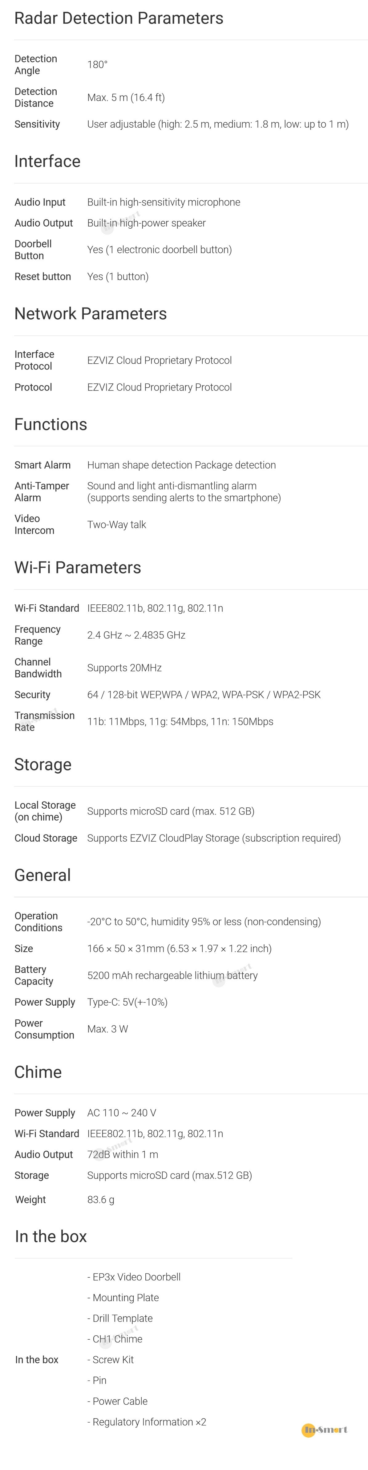This screenshot has height=1470, width=368.
Task: Click the Battery Capacity label
Action: [34, 975]
